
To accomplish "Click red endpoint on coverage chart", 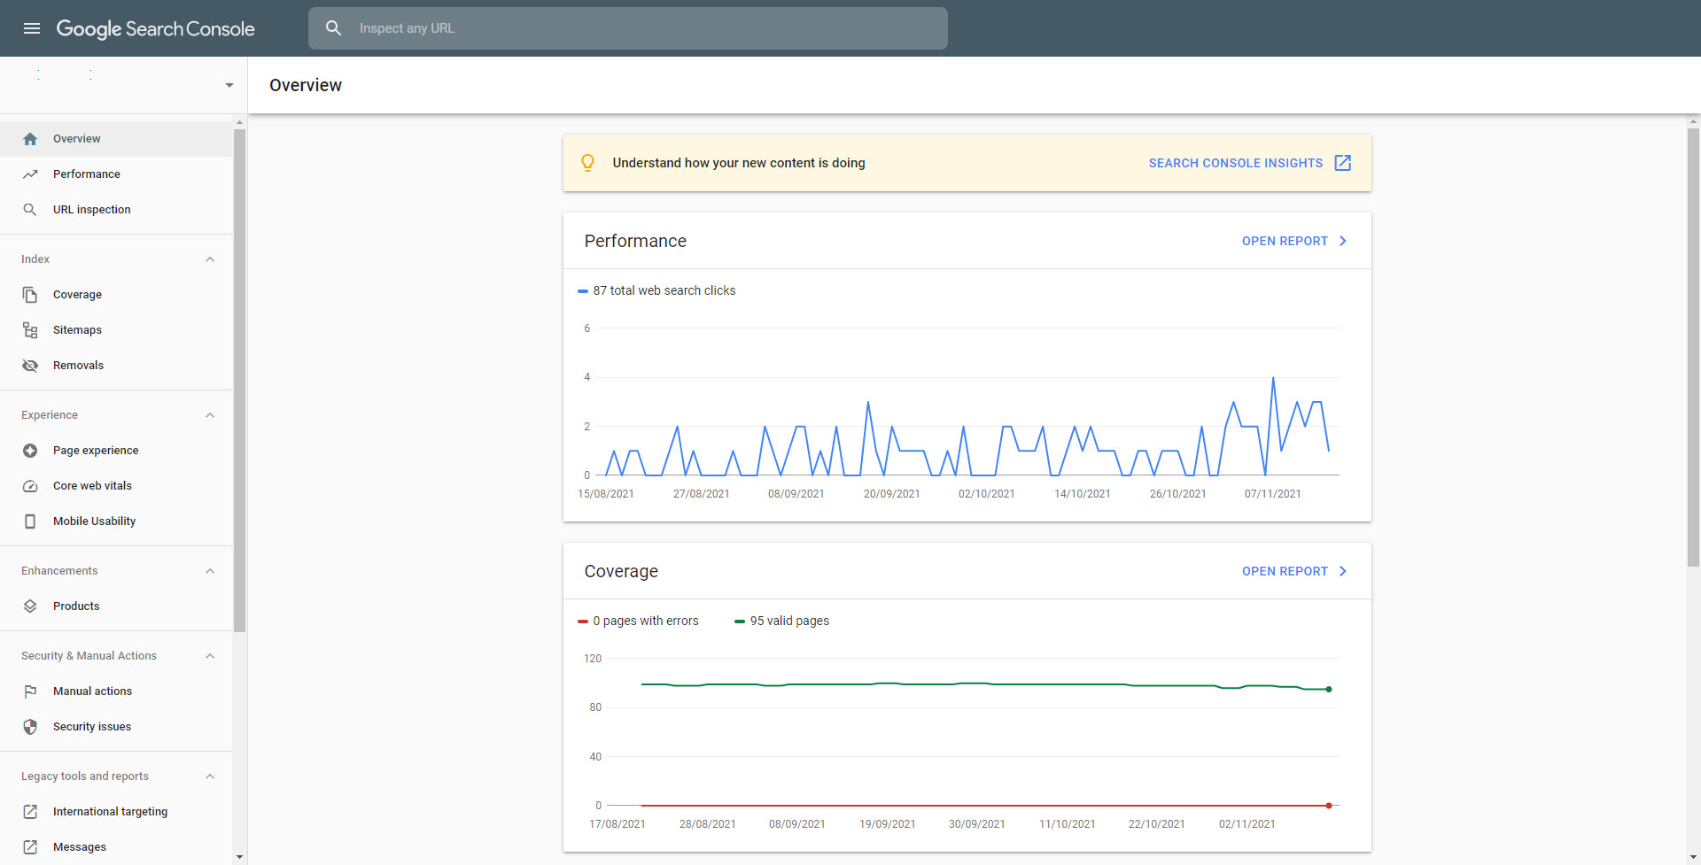I will click(1329, 806).
